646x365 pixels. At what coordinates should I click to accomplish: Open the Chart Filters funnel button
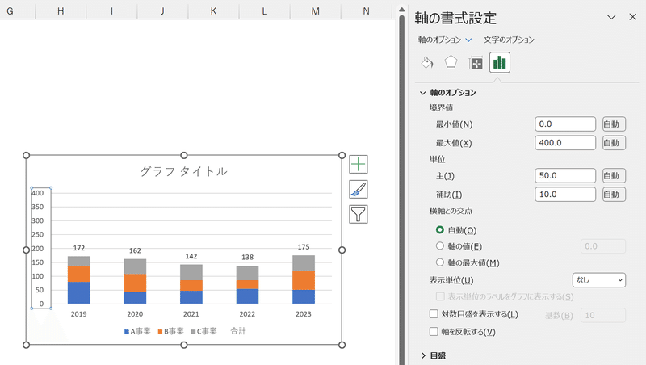pyautogui.click(x=359, y=214)
